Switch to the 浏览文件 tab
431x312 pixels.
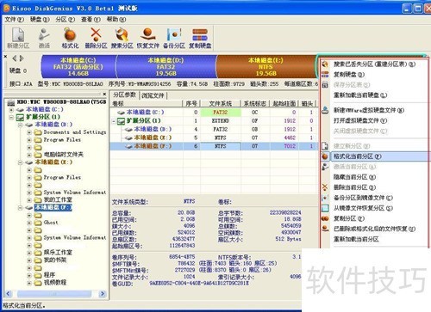coord(153,95)
